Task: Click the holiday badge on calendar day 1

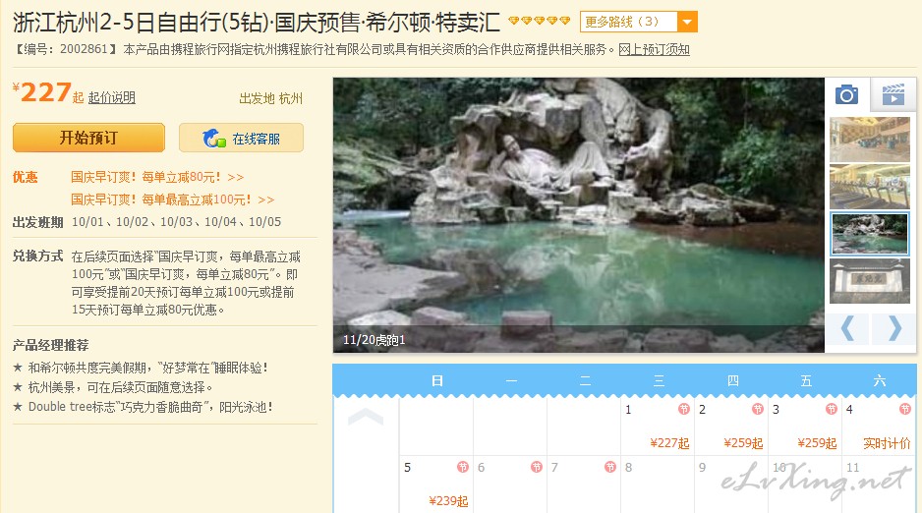Action: coord(684,409)
